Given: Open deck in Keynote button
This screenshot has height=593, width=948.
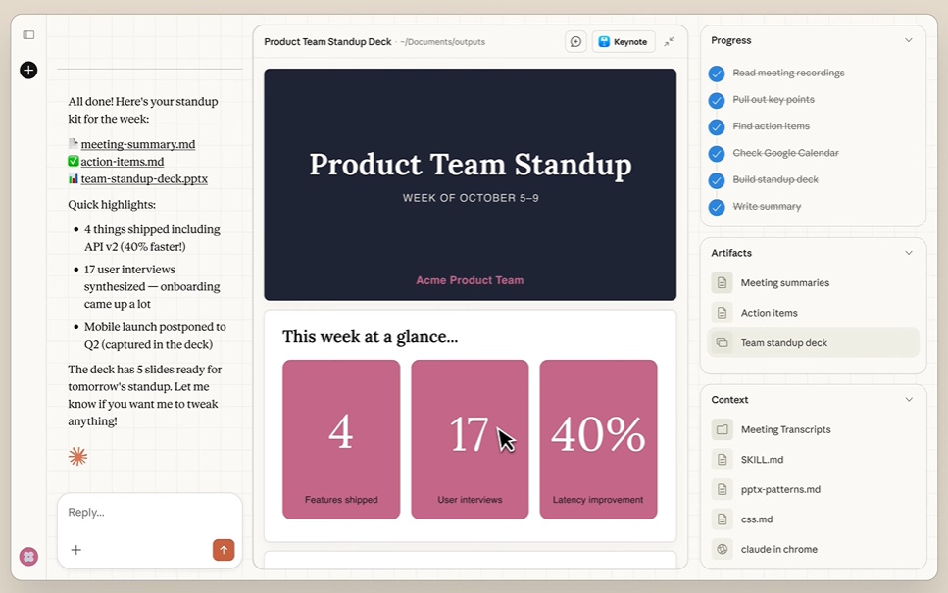Looking at the screenshot, I should (x=623, y=42).
